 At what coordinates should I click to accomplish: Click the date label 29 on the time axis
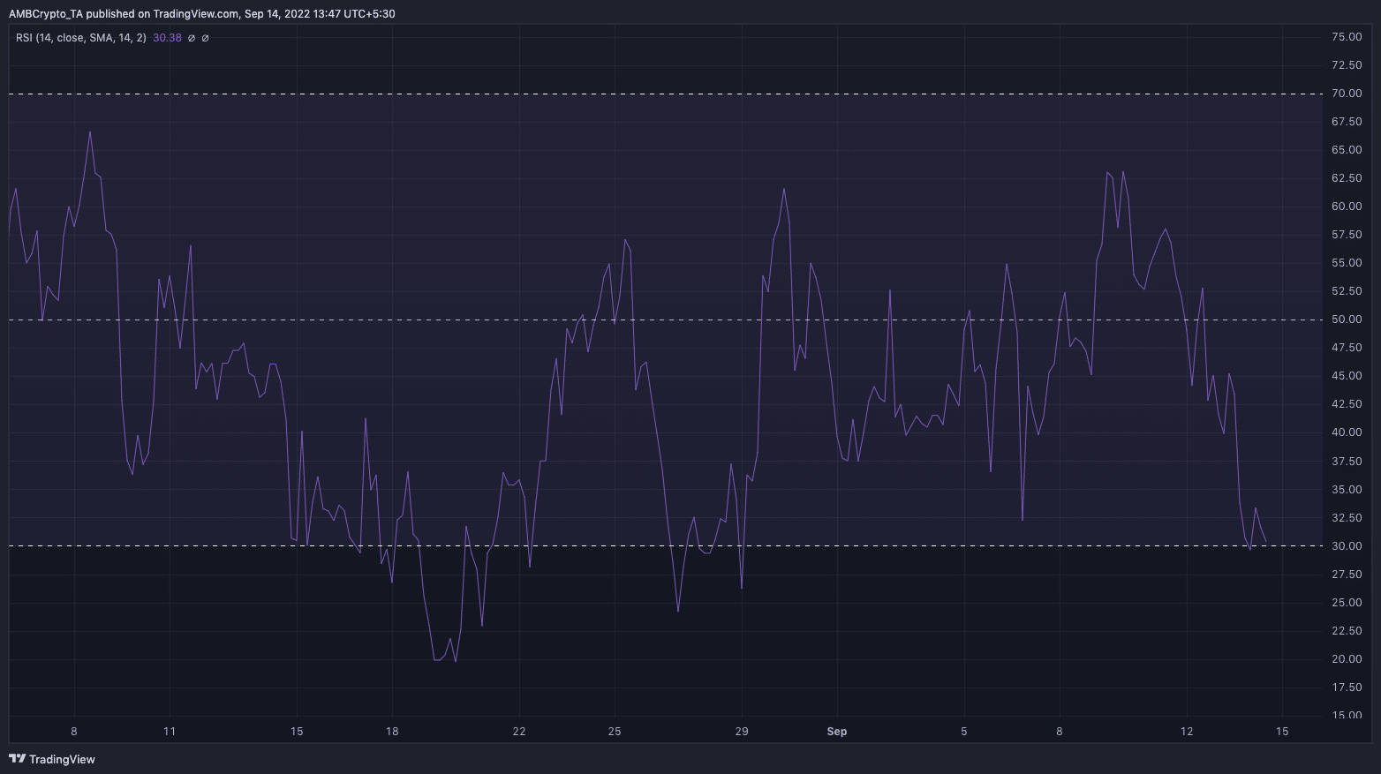pyautogui.click(x=742, y=732)
